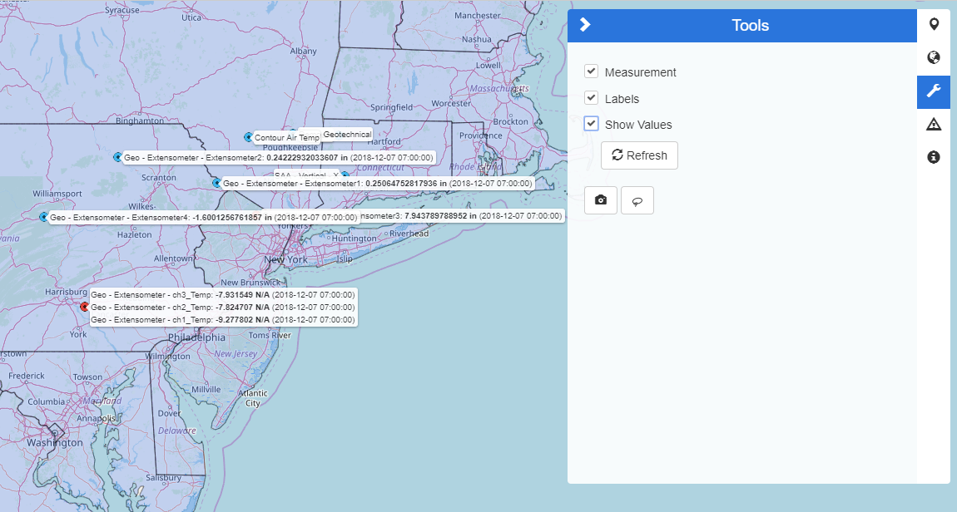The height and width of the screenshot is (512, 957).
Task: Uncheck the Labels checkbox
Action: pos(591,97)
